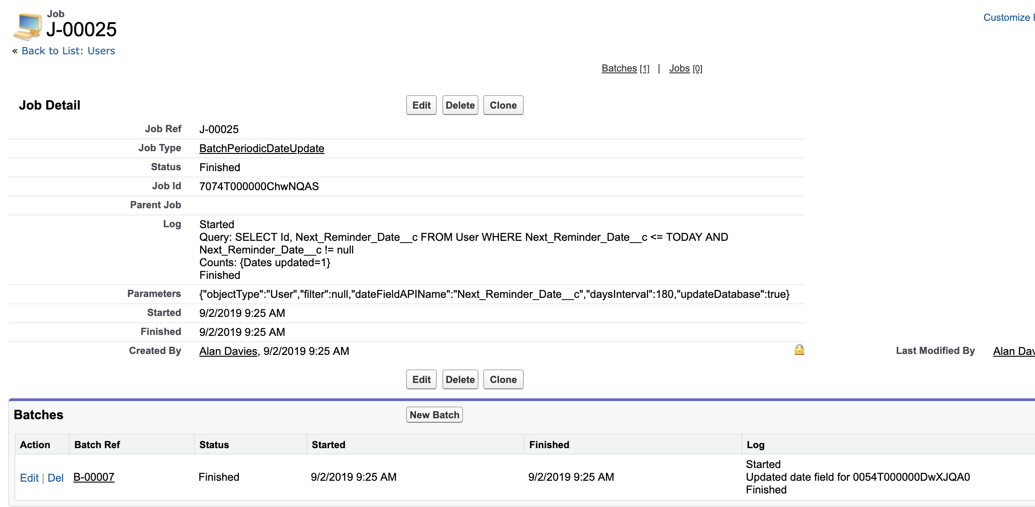The image size is (1035, 507).
Task: Open batch record B-00007
Action: (x=94, y=477)
